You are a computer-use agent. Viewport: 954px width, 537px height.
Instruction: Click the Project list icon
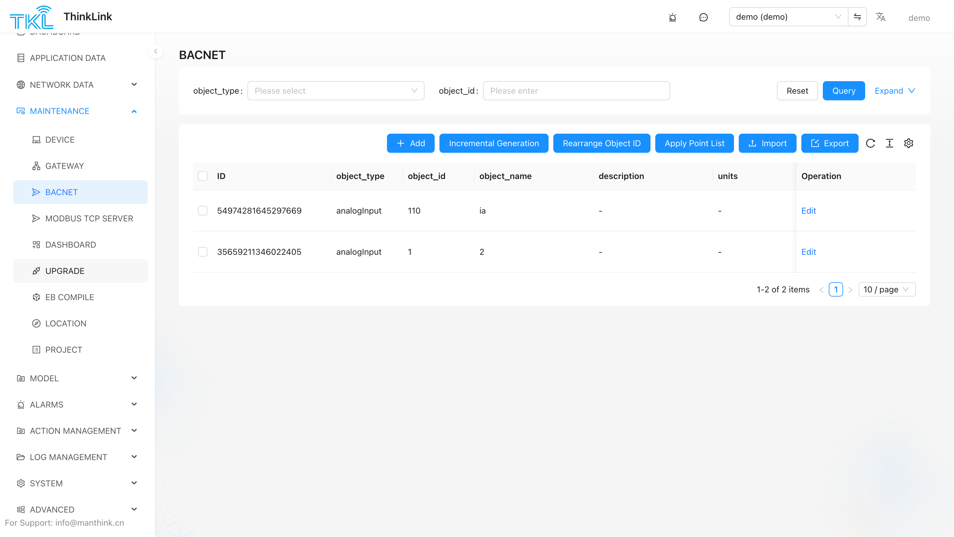click(36, 350)
